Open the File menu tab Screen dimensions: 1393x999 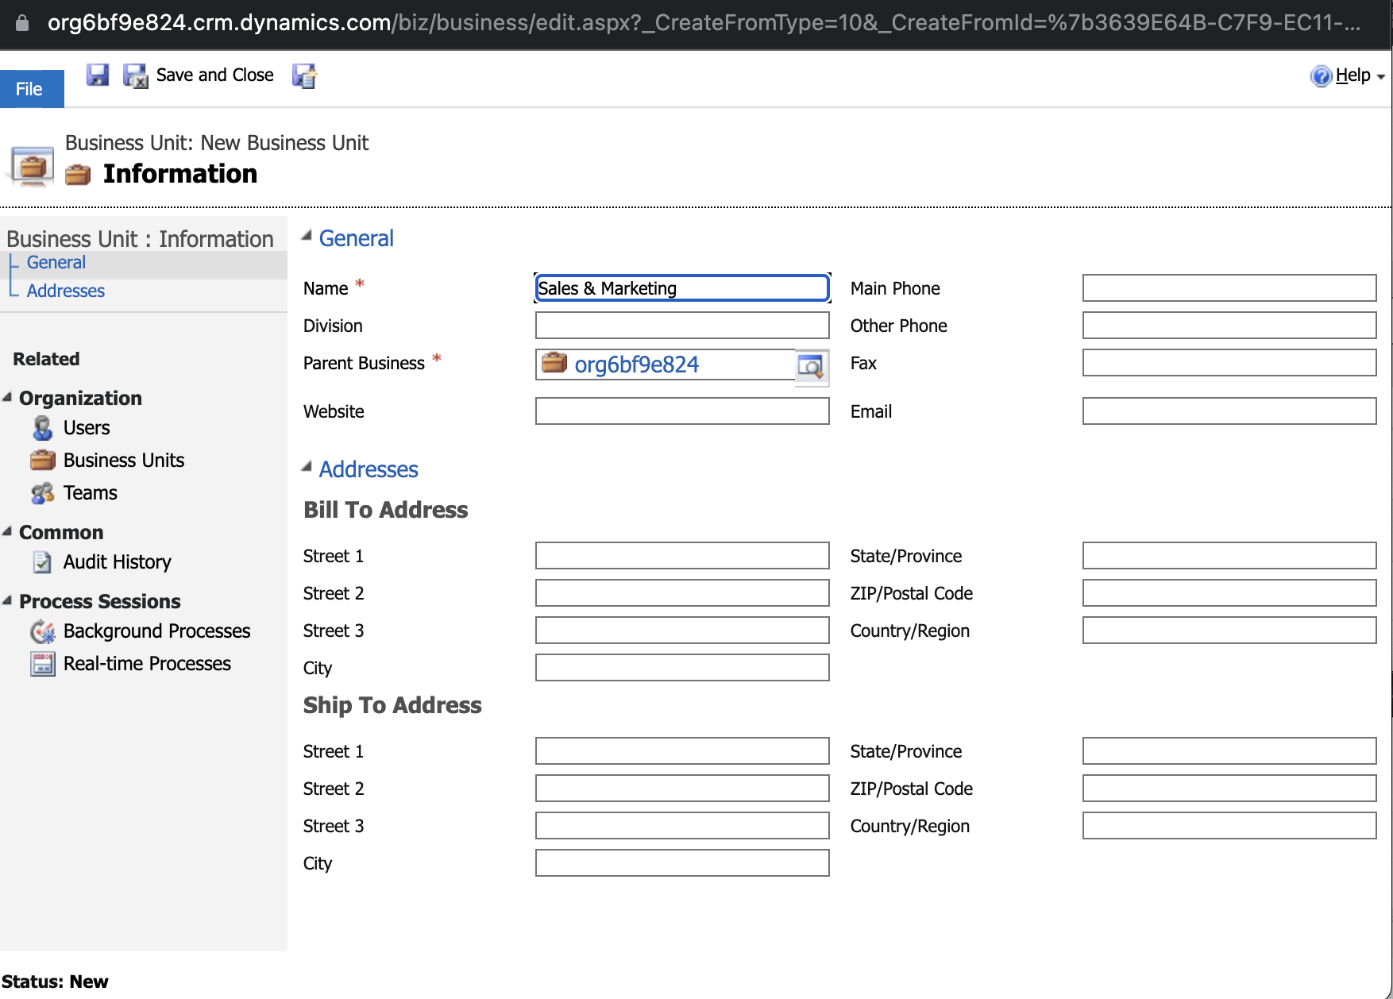30,89
